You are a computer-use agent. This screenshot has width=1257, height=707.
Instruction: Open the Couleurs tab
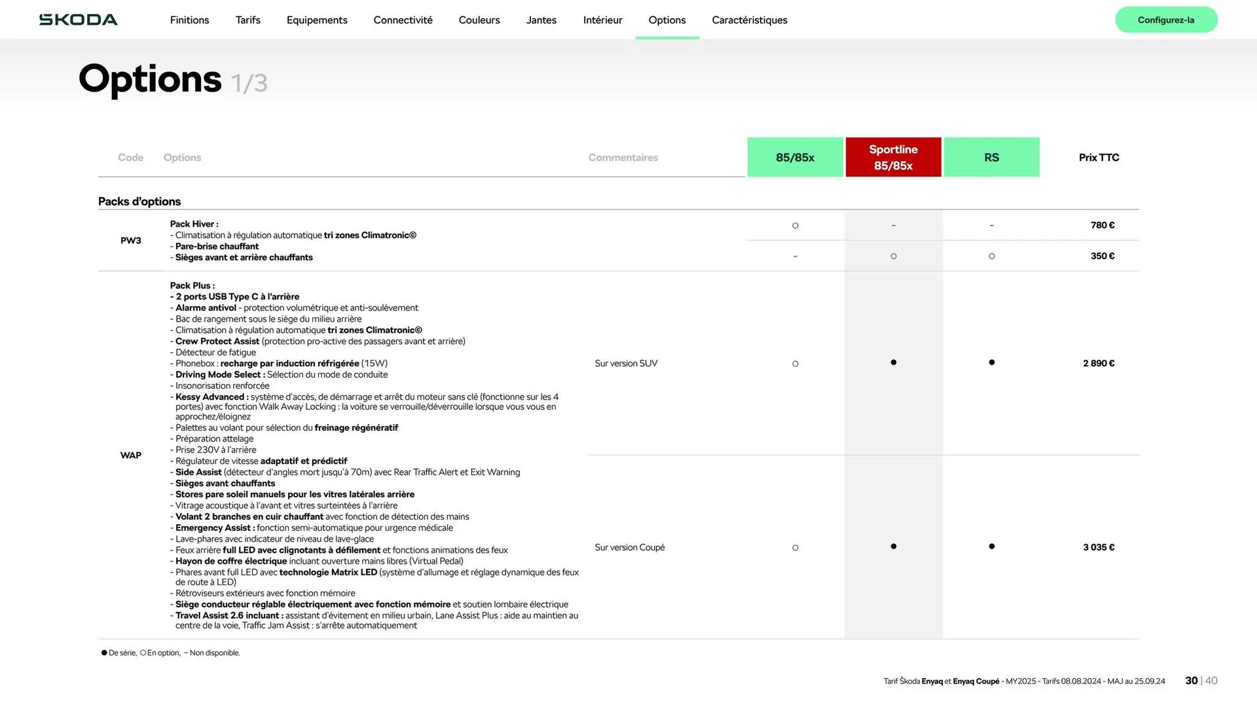pos(479,20)
